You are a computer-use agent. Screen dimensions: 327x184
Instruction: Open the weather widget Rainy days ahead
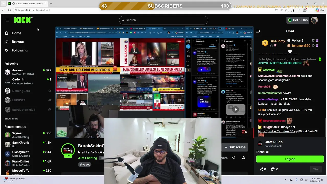point(14,180)
